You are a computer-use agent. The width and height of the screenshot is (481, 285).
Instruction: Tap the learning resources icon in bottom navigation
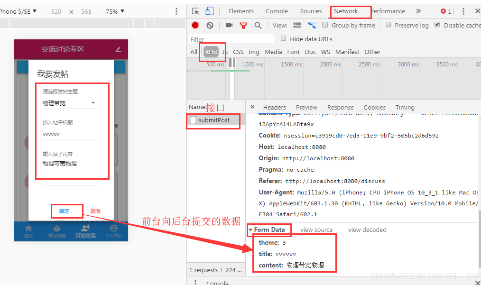(57, 229)
